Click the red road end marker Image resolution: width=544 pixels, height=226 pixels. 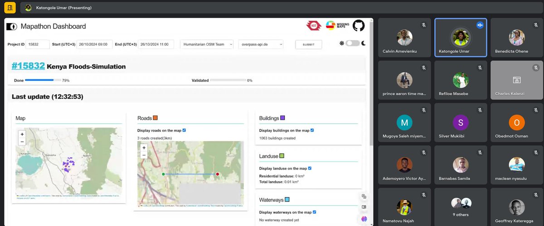218,174
